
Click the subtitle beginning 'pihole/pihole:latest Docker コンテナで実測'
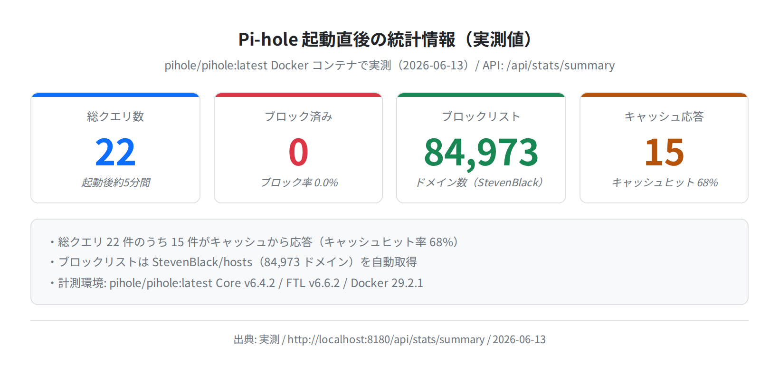click(389, 65)
